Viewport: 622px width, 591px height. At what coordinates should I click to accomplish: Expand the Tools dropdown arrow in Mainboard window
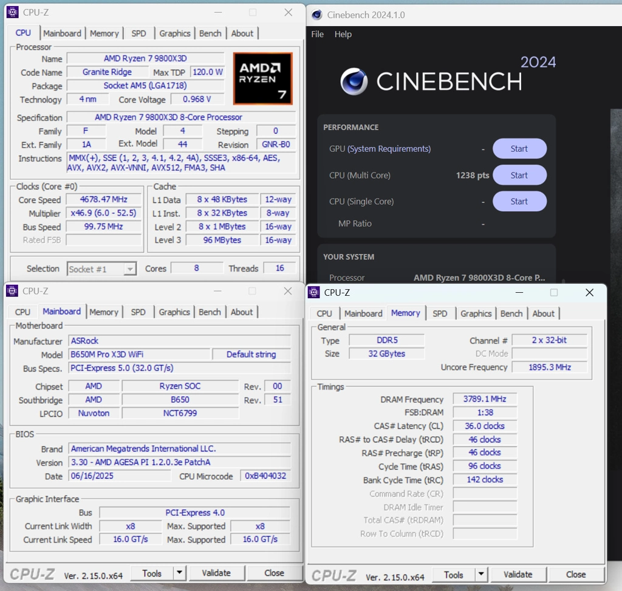click(x=180, y=572)
